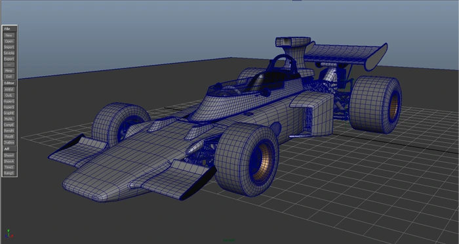Click the Import button
This screenshot has width=459, height=244.
pyautogui.click(x=9, y=47)
